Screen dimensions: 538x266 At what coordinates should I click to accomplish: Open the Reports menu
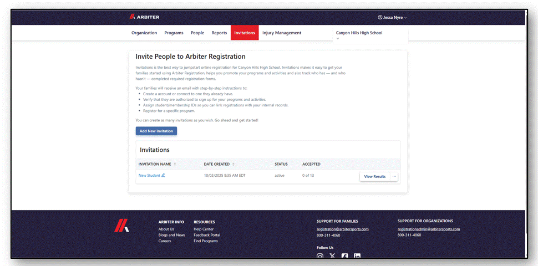point(219,33)
